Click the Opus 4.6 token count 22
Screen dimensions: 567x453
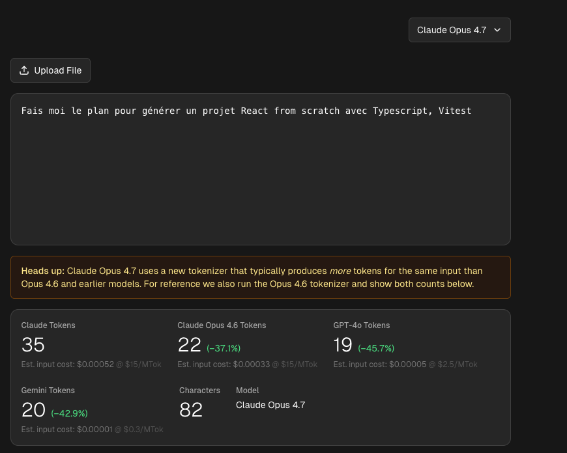click(189, 344)
